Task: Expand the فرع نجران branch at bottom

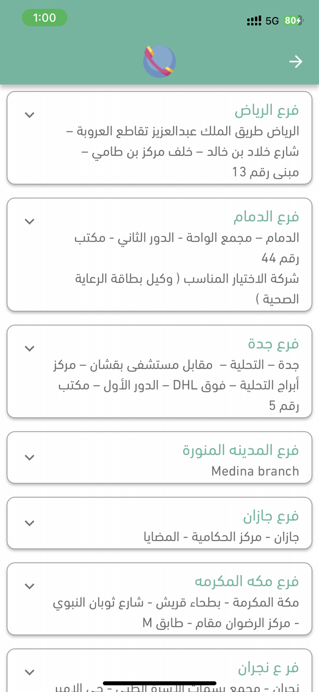Action: point(29,671)
